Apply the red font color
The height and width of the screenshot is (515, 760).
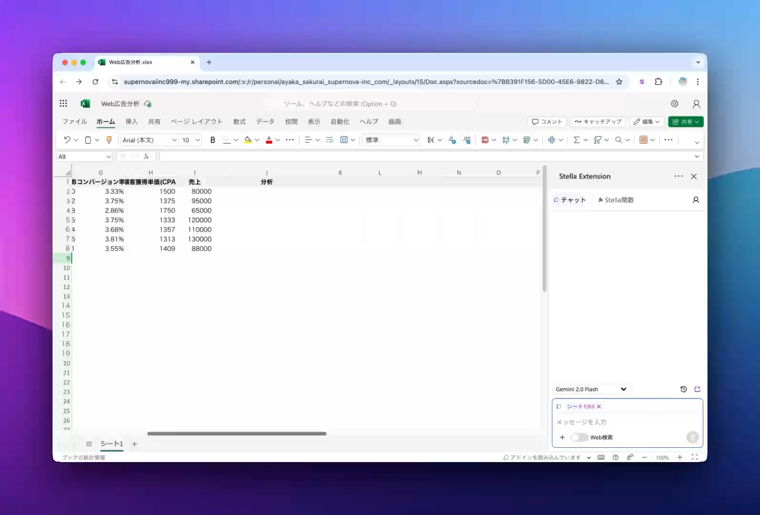[269, 140]
